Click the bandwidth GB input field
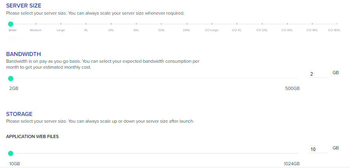Screen dimensions: 350x168 (x=318, y=74)
